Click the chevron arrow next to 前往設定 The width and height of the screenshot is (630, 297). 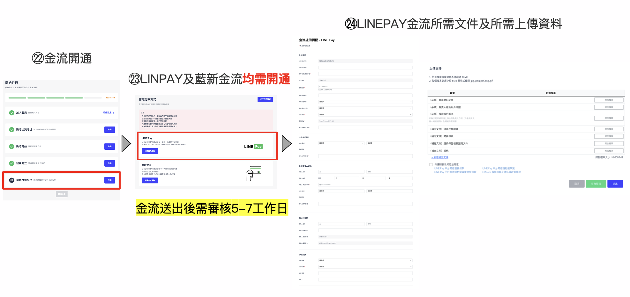tap(113, 113)
